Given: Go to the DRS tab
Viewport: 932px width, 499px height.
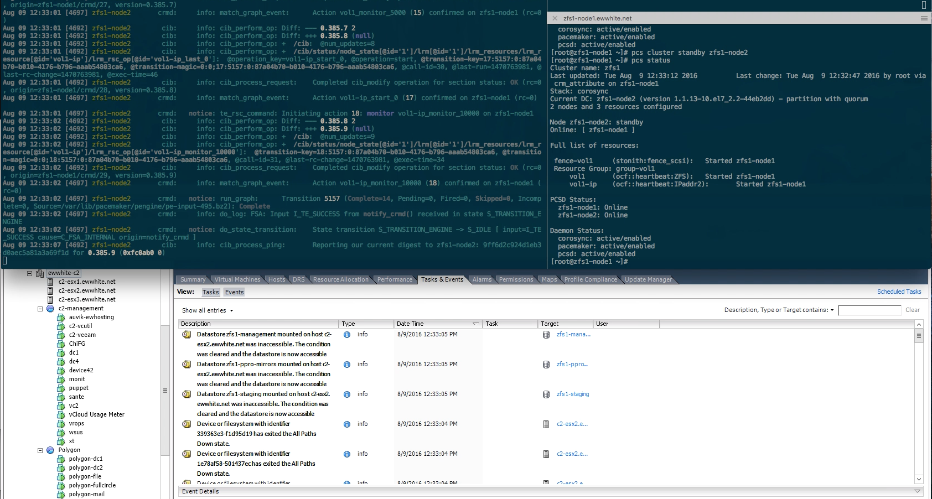Looking at the screenshot, I should click(299, 279).
